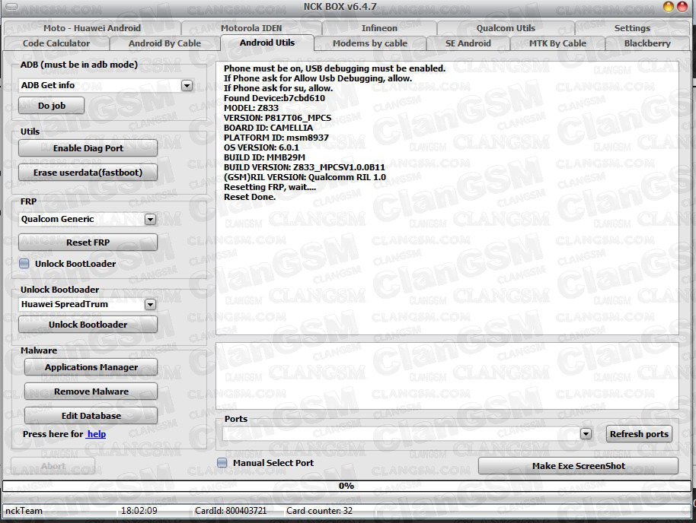Click the 0% progress bar
This screenshot has width=696, height=523.
[x=346, y=487]
